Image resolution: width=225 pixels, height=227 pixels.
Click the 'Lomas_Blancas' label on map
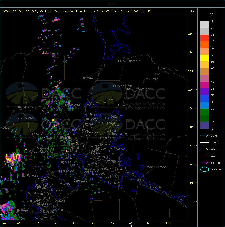click(155, 167)
